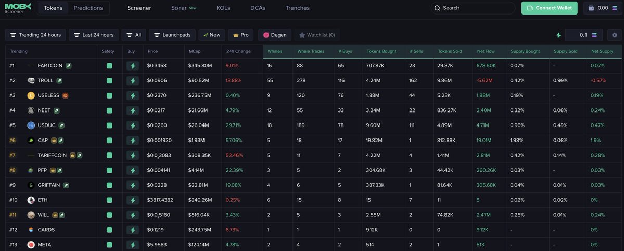Click the MOBY Screener logo

tap(18, 8)
